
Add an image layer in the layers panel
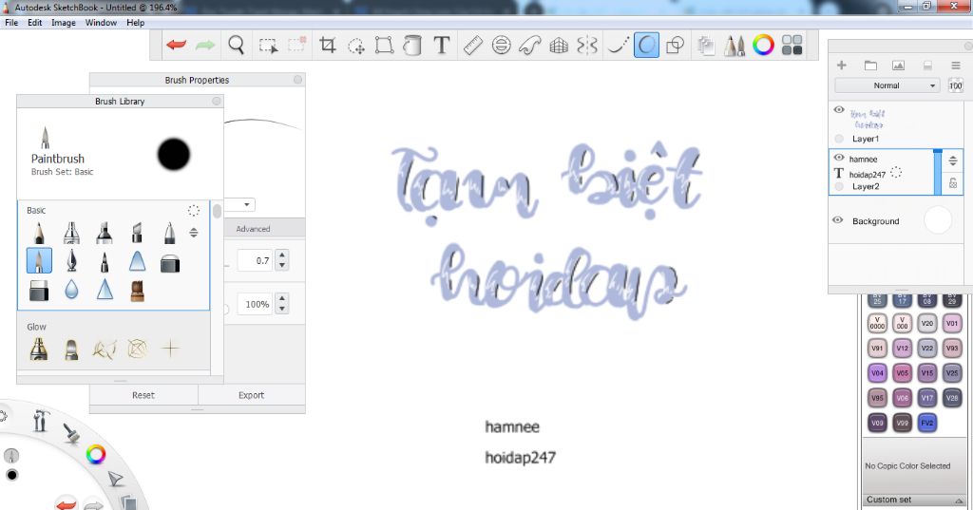898,66
